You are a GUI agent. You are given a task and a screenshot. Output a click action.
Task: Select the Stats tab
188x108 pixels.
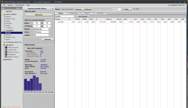(x=61, y=13)
